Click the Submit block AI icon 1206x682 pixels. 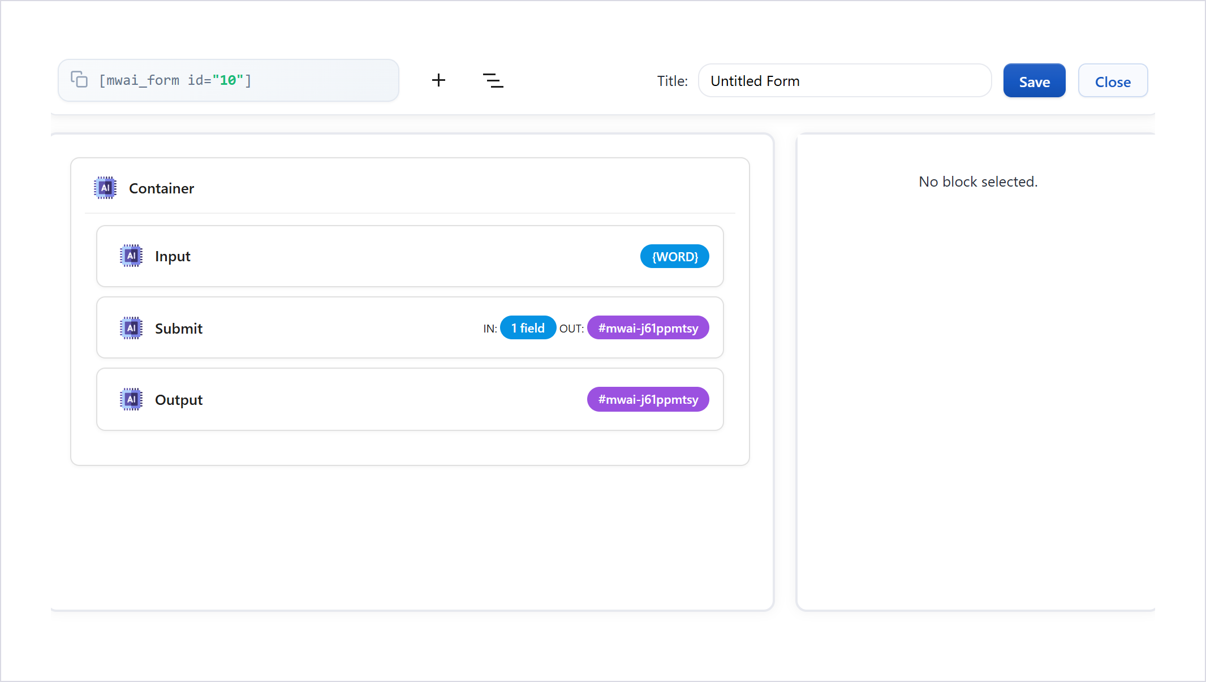(131, 328)
